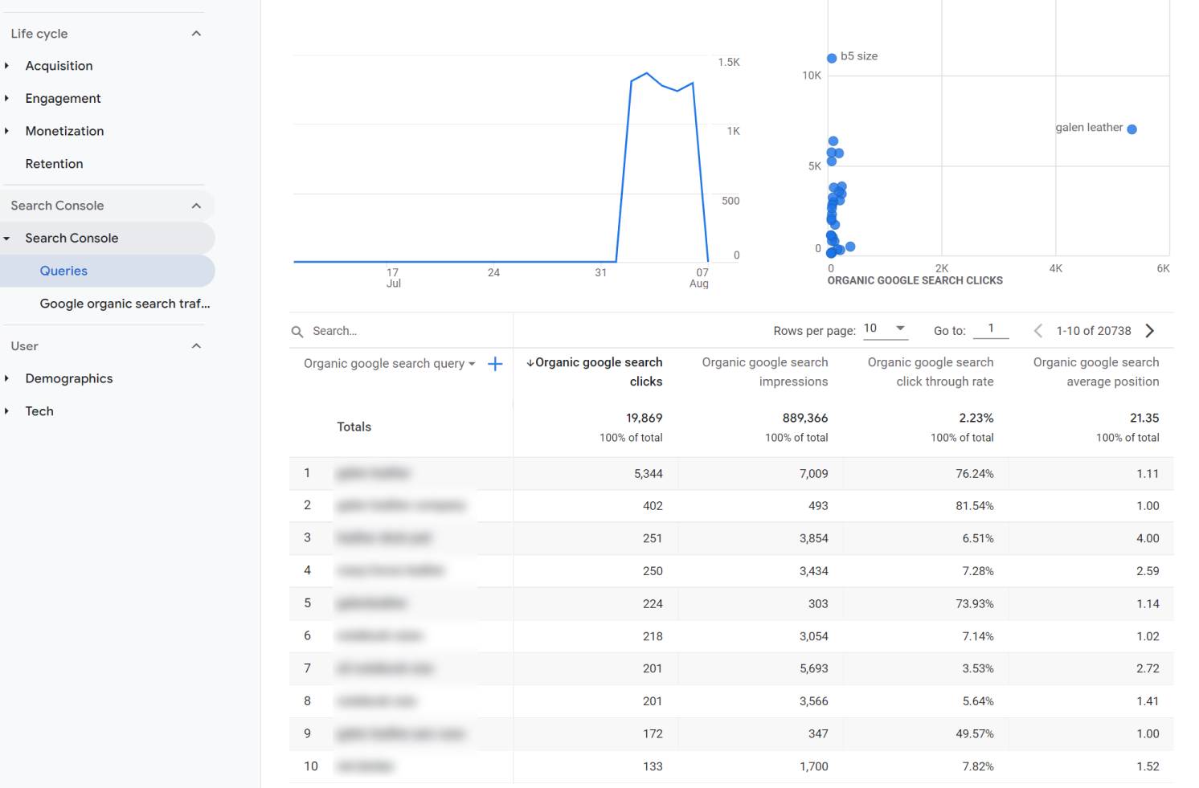This screenshot has height=788, width=1199.
Task: Open Rows per page dropdown
Action: 885,329
